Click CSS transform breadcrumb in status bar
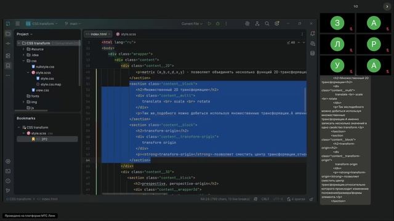 pyautogui.click(x=18, y=199)
